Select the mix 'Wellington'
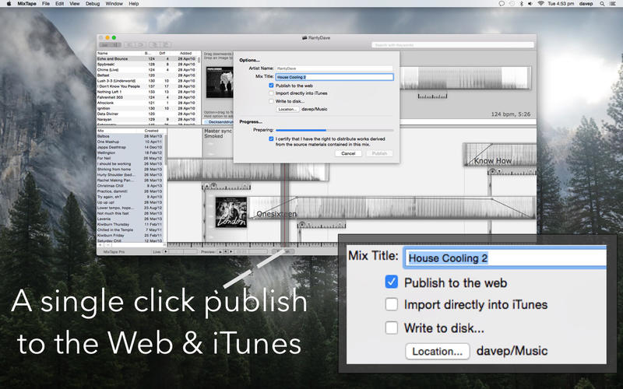Image resolution: width=623 pixels, height=389 pixels. coord(130,152)
